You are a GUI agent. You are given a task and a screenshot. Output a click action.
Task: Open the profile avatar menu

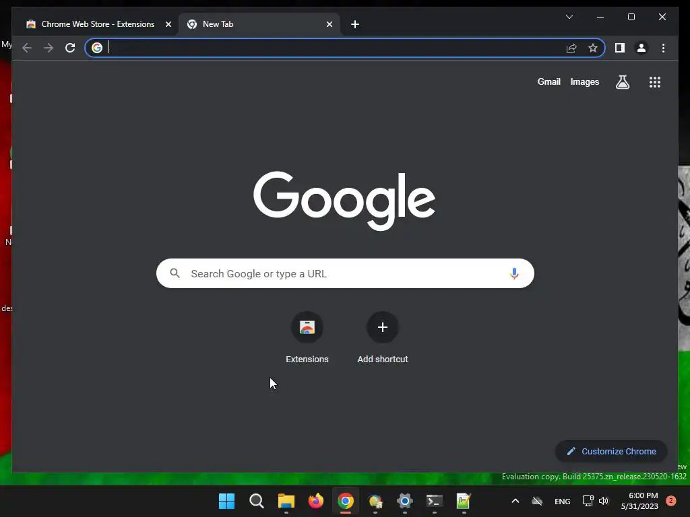[x=641, y=48]
